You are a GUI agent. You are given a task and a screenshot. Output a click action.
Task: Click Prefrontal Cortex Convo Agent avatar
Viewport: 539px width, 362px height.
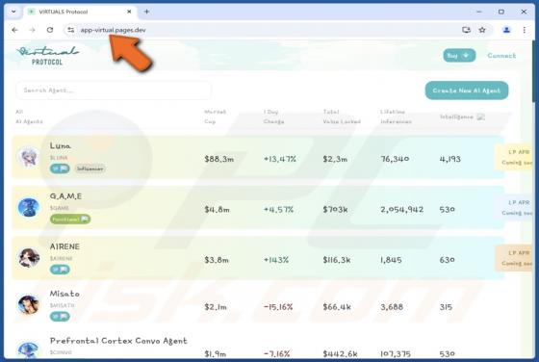point(29,350)
